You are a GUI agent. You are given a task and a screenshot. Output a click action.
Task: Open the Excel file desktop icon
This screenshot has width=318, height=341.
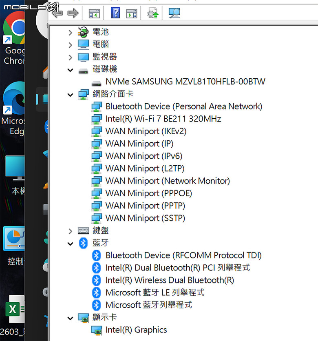(13, 315)
